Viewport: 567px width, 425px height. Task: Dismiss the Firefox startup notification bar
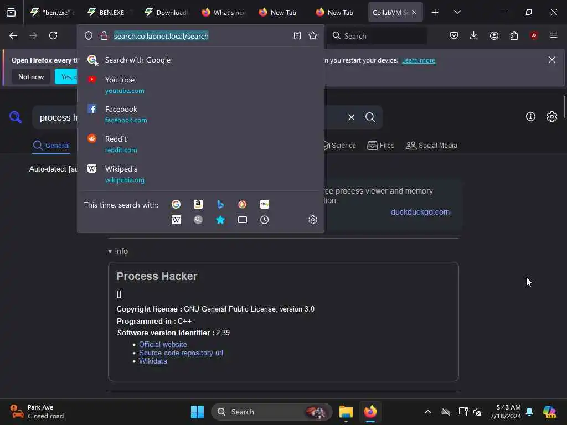pos(552,60)
